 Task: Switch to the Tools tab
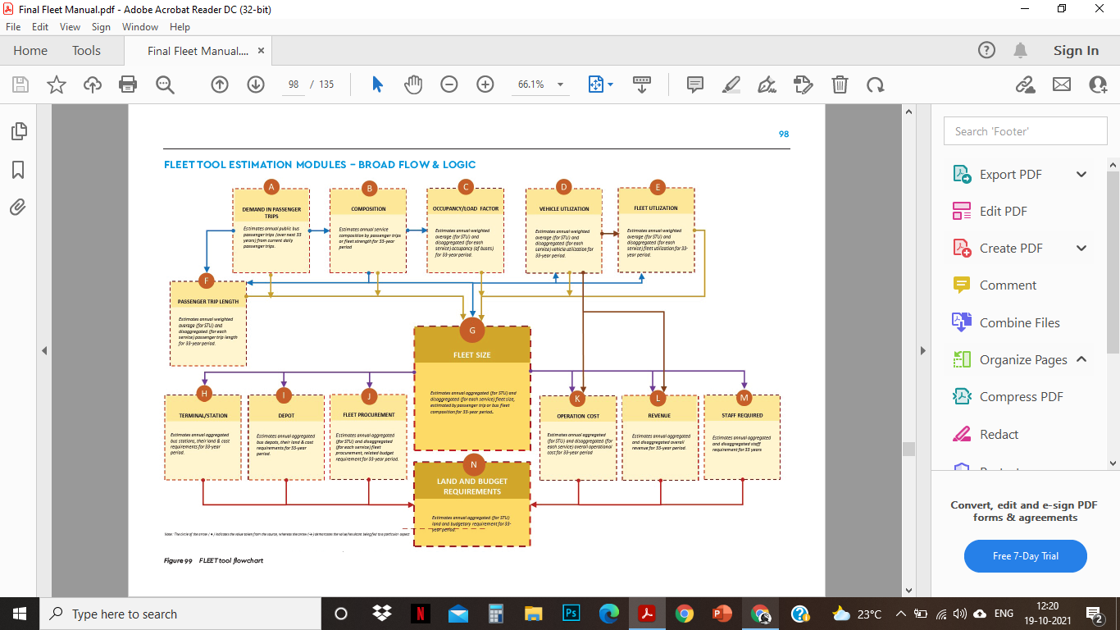pyautogui.click(x=86, y=51)
